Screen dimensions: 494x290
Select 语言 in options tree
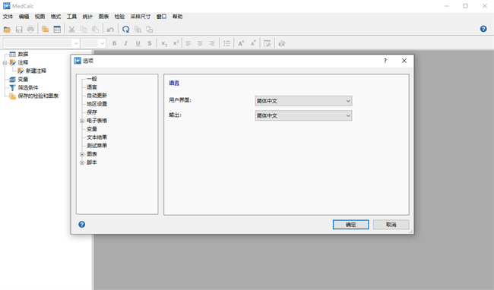pyautogui.click(x=92, y=87)
